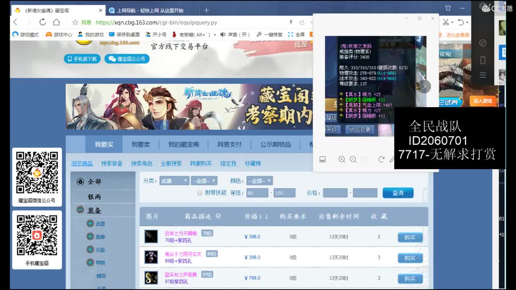Click the share icon in address bar
This screenshot has height=290, width=516.
pyautogui.click(x=302, y=23)
